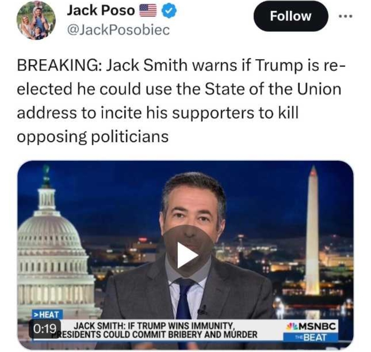Click the HEAT label above the chyron
Image resolution: width=371 pixels, height=352 pixels.
(47, 315)
